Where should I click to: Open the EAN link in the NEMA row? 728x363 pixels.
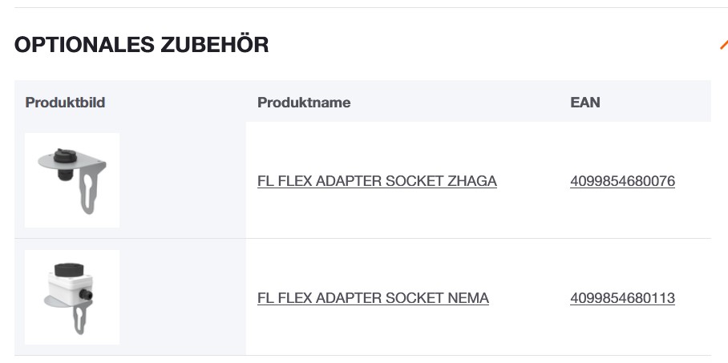click(x=622, y=298)
